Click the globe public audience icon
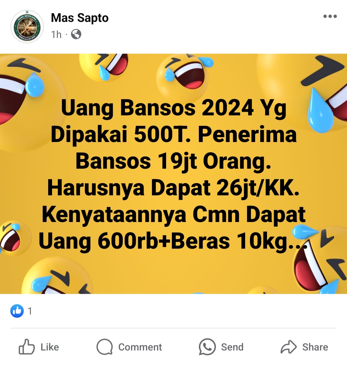This screenshot has height=365, width=347. coord(76,34)
